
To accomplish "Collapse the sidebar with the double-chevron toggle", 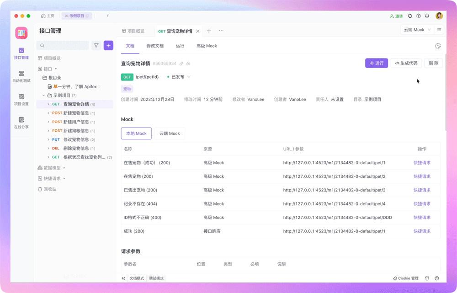I will [x=123, y=278].
